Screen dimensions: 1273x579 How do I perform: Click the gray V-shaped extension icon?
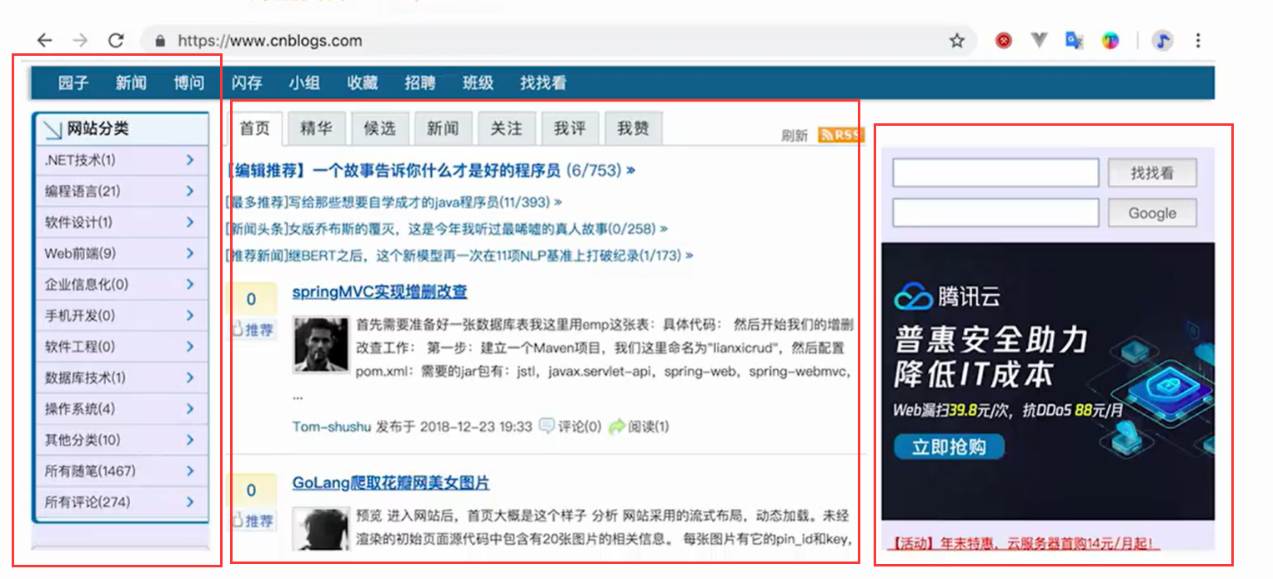coord(1039,40)
